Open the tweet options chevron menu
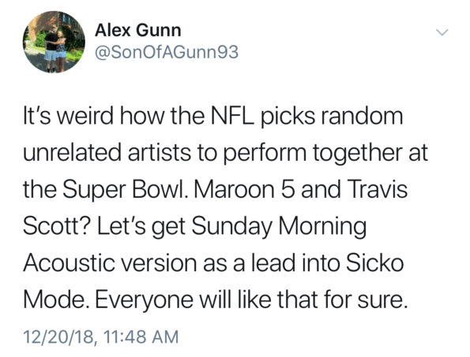 pos(442,32)
